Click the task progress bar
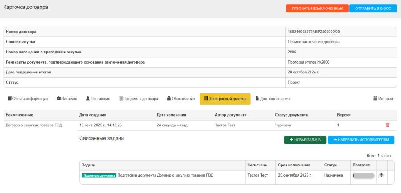The height and width of the screenshot is (193, 401). tap(363, 176)
